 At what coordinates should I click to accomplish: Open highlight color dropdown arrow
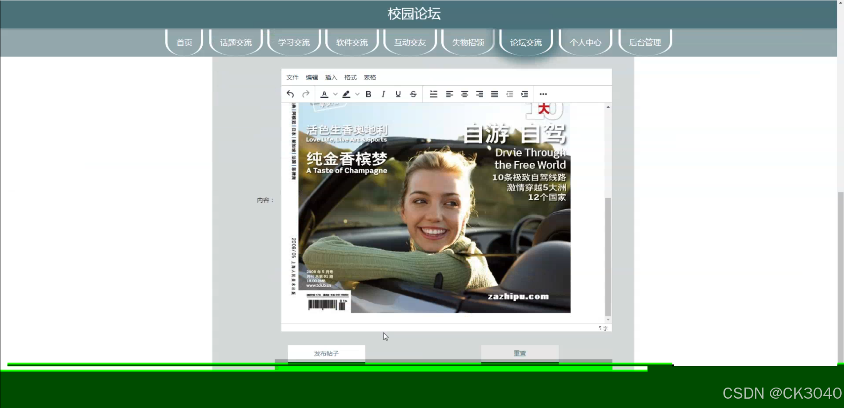(357, 94)
